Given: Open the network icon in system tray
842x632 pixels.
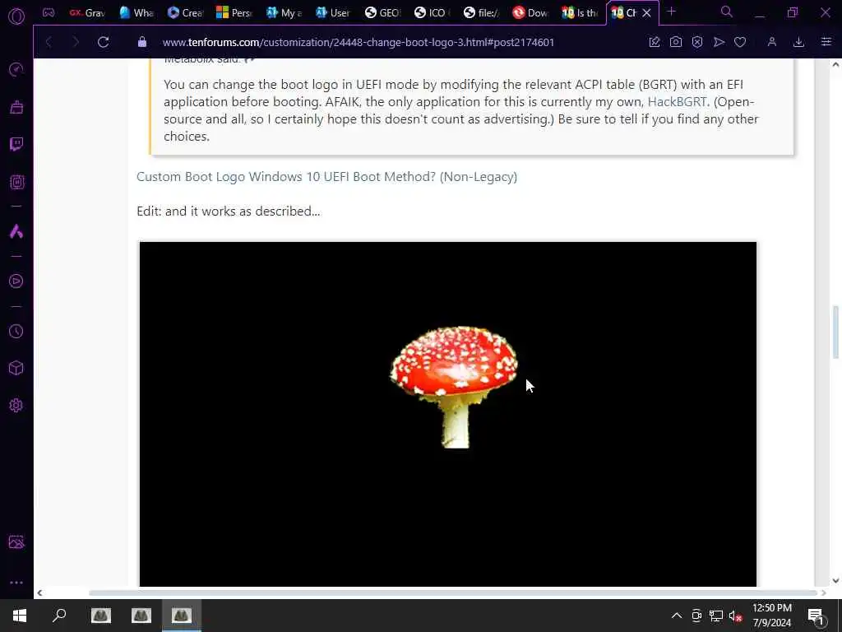Looking at the screenshot, I should click(x=716, y=616).
